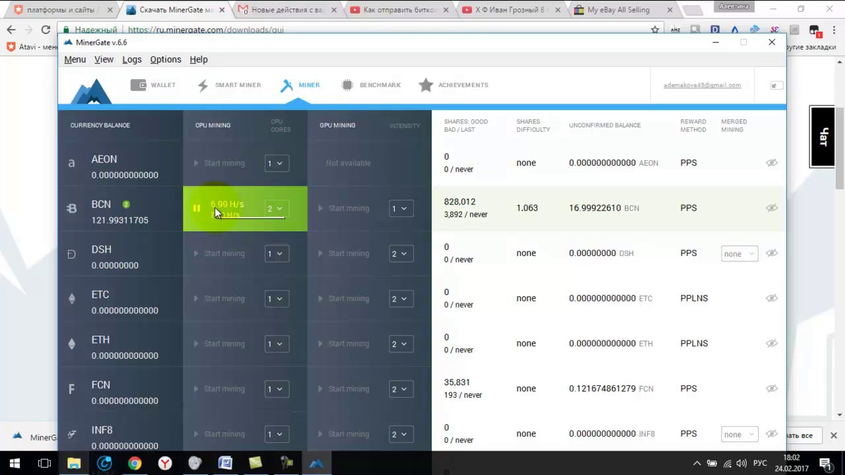
Task: Open the Wallet section icon
Action: 138,85
